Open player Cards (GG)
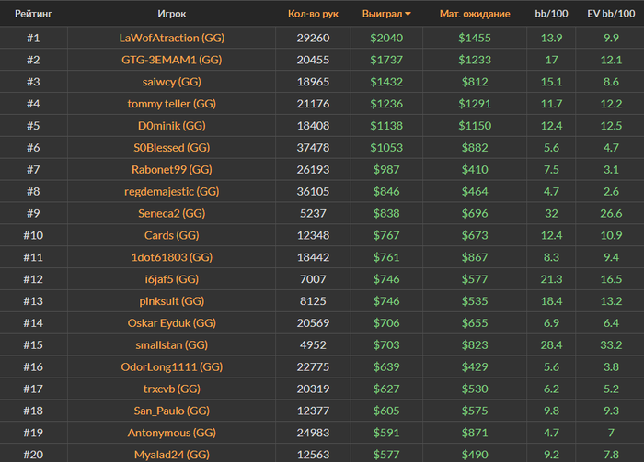 coord(172,235)
